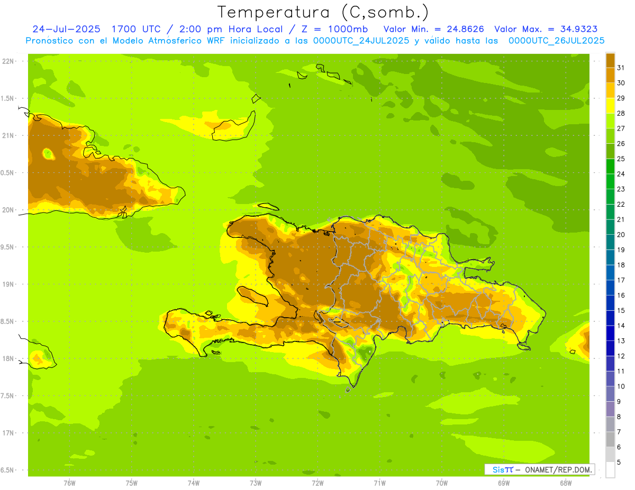Click the "72W" longitude label
635x490 pixels.
click(x=317, y=483)
